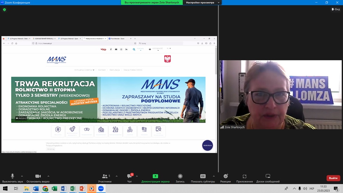Open the Kontakt menu item
The image size is (343, 193).
pos(102,70)
